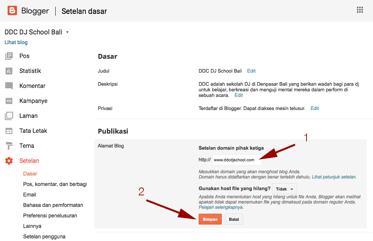
Task: Click the Setelan gear icon
Action: tap(9, 161)
